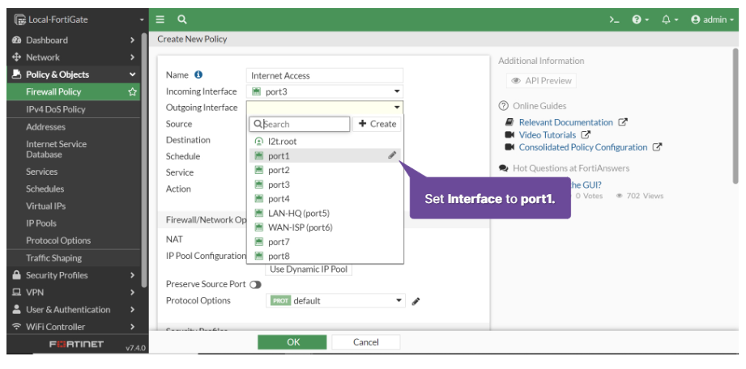Screen dimensions: 746x369
Task: Open the Protocol Options sidebar page
Action: [x=58, y=240]
